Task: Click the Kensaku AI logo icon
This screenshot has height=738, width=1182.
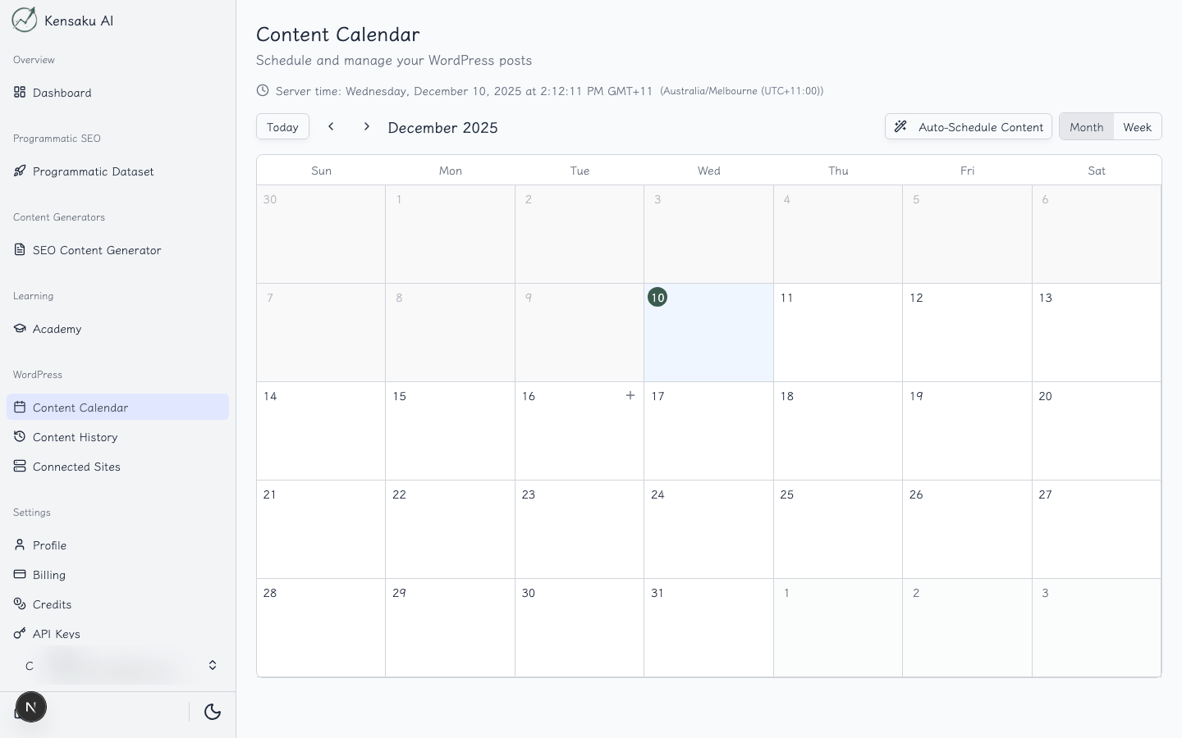Action: [x=25, y=20]
